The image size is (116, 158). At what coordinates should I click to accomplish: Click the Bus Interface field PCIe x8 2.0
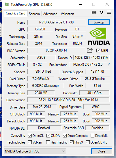(x=88, y=65)
